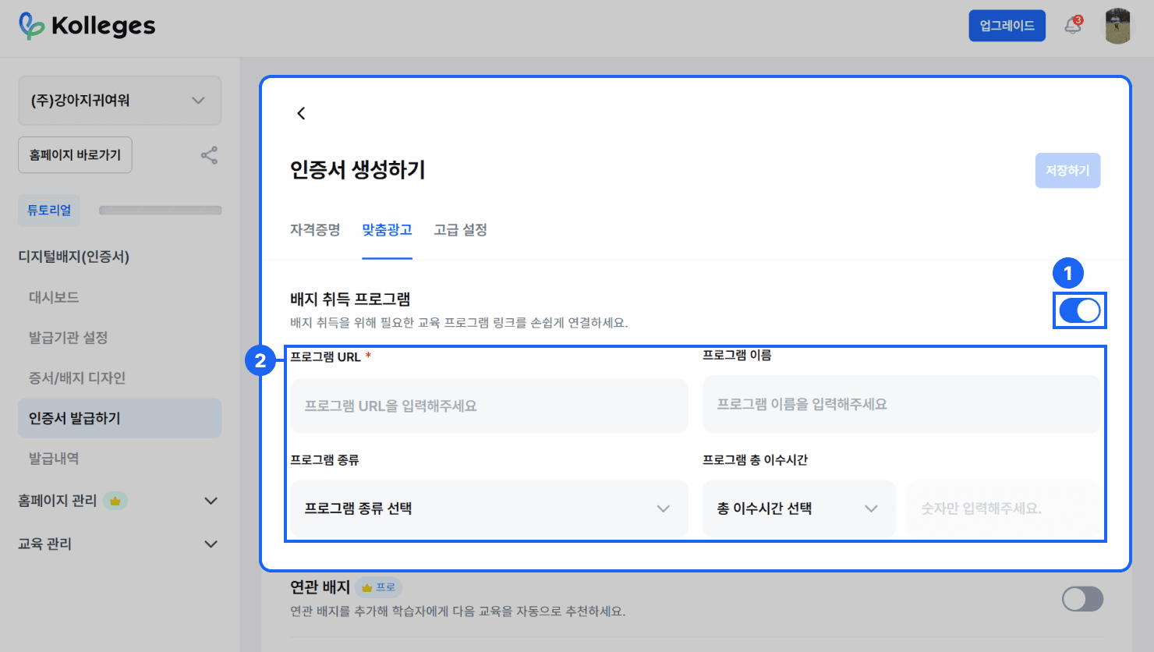Select 인증서 발급하기 in sidebar
Screen dimensions: 1154x652
pos(120,418)
